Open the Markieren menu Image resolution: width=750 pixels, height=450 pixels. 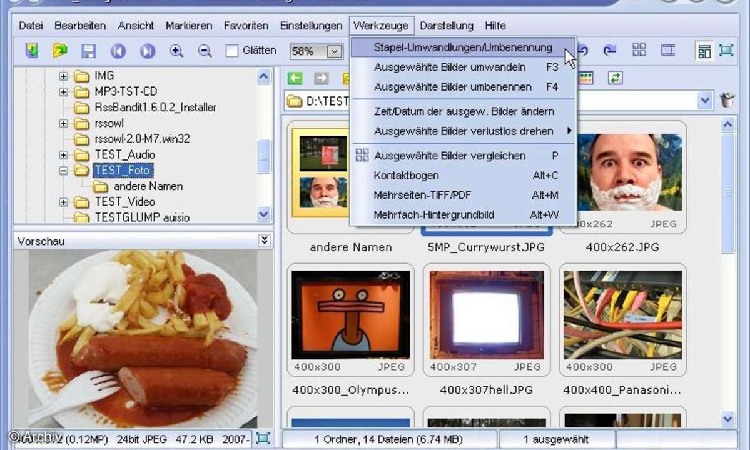tap(188, 26)
